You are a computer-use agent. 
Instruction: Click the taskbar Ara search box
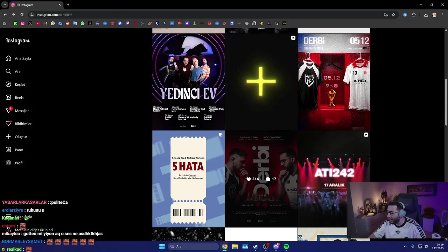[193, 246]
